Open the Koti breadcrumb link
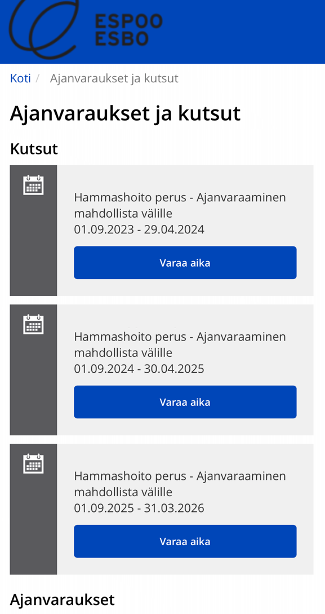This screenshot has height=614, width=325. tap(20, 78)
